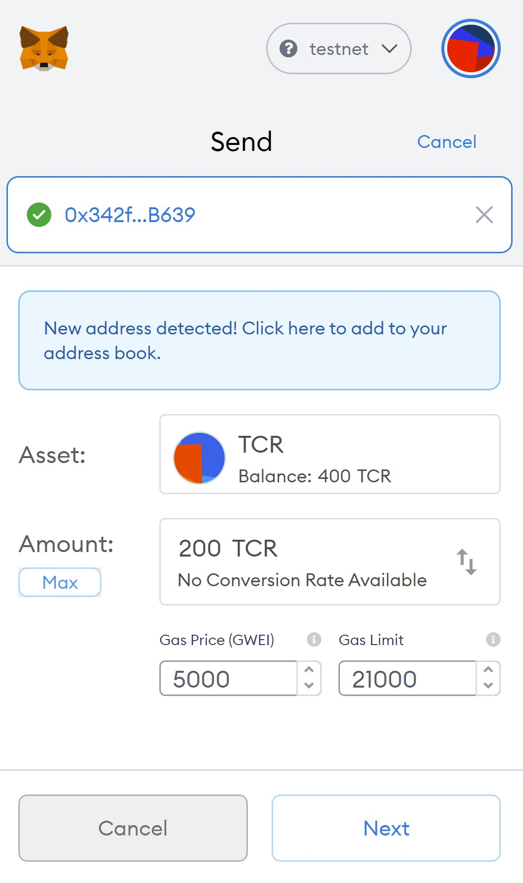The image size is (523, 883).
Task: Increase Gas Limit with up arrow
Action: tap(488, 670)
